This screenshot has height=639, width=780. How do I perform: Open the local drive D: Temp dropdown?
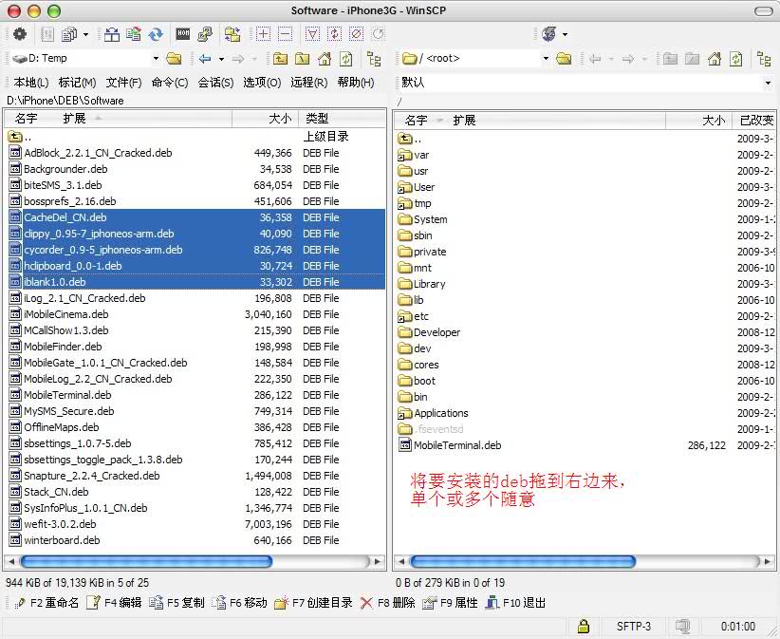pyautogui.click(x=156, y=59)
